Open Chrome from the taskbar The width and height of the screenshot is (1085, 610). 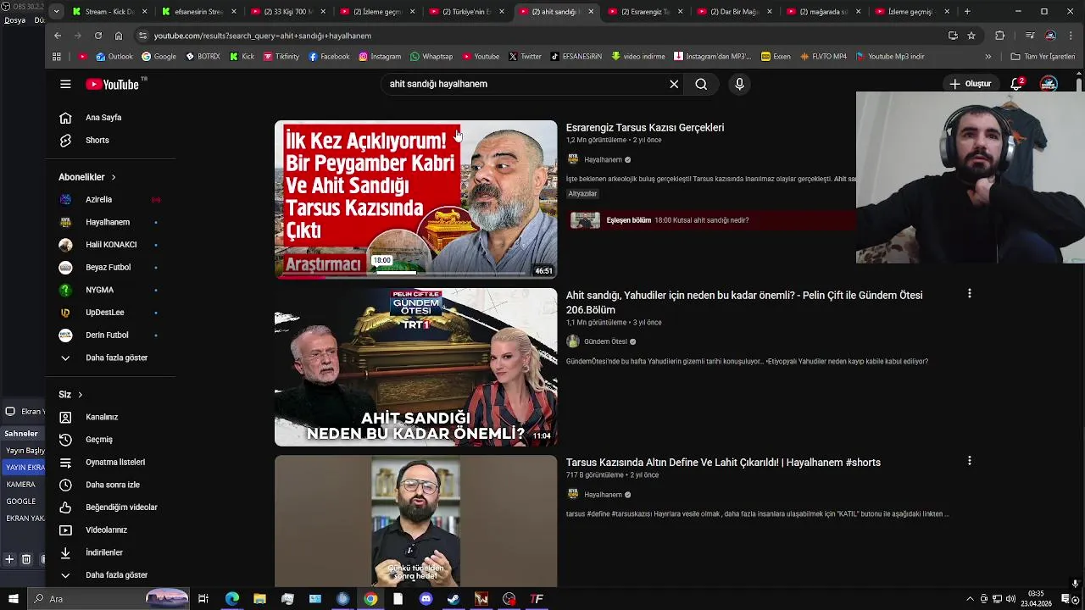click(370, 599)
